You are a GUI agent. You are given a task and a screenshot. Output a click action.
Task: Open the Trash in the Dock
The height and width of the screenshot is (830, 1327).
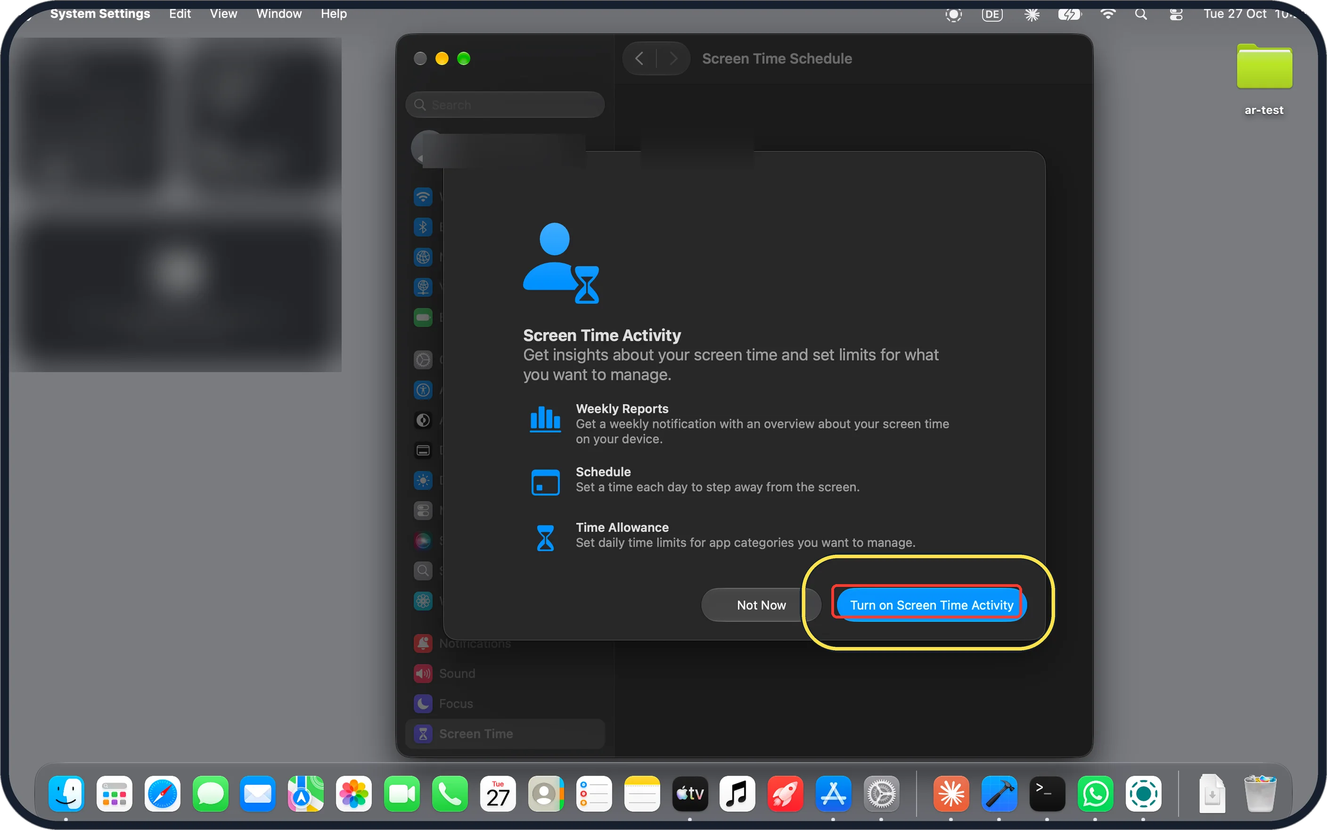tap(1260, 793)
